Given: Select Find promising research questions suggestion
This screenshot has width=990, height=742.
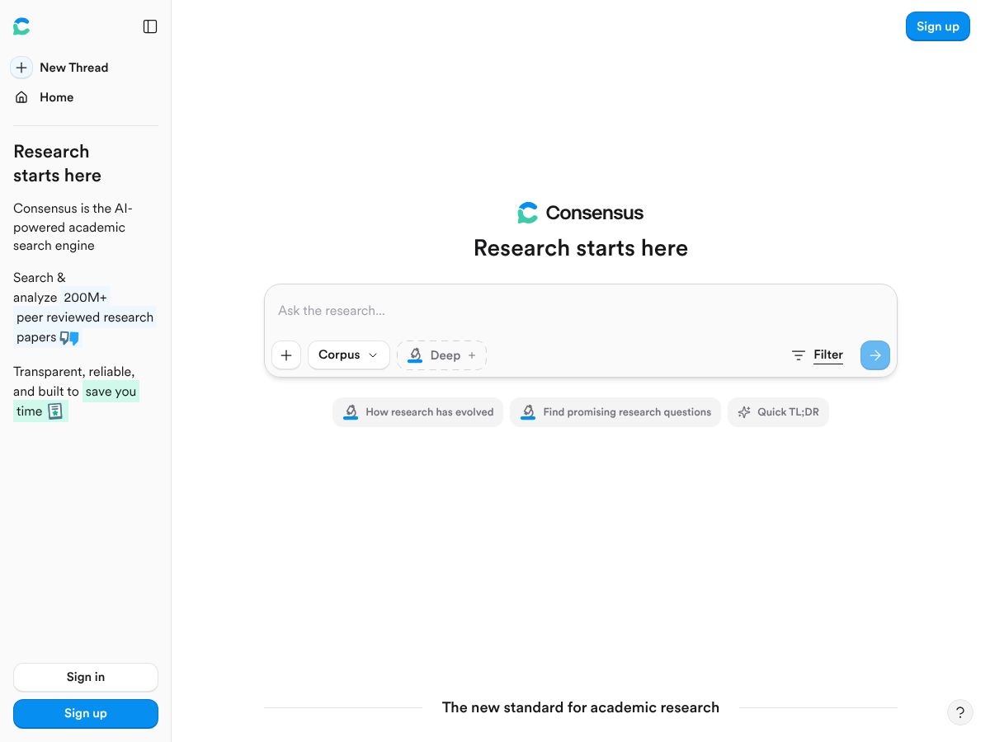Looking at the screenshot, I should coord(615,412).
